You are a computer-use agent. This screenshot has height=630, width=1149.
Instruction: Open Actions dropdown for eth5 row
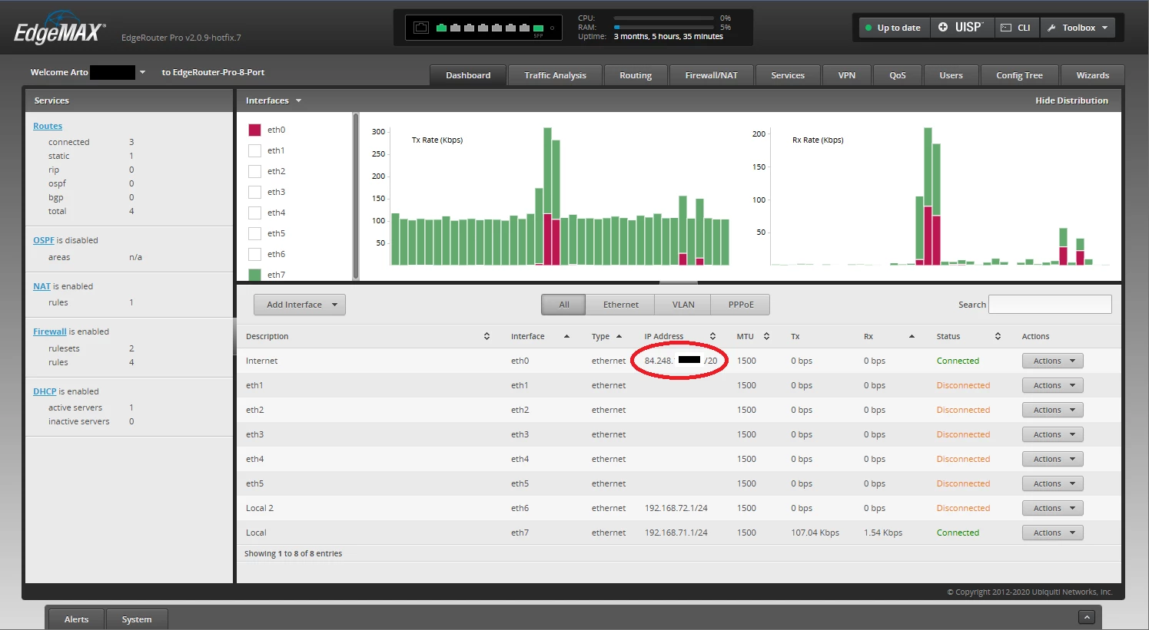pos(1052,483)
